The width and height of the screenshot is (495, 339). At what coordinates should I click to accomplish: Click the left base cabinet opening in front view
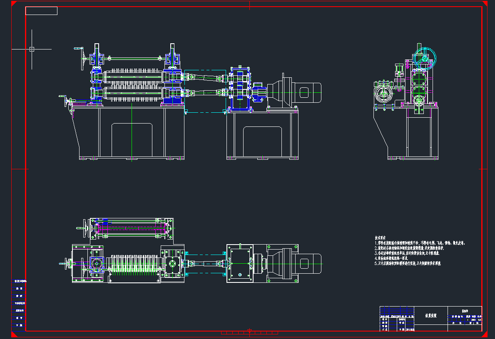[x=132, y=139]
